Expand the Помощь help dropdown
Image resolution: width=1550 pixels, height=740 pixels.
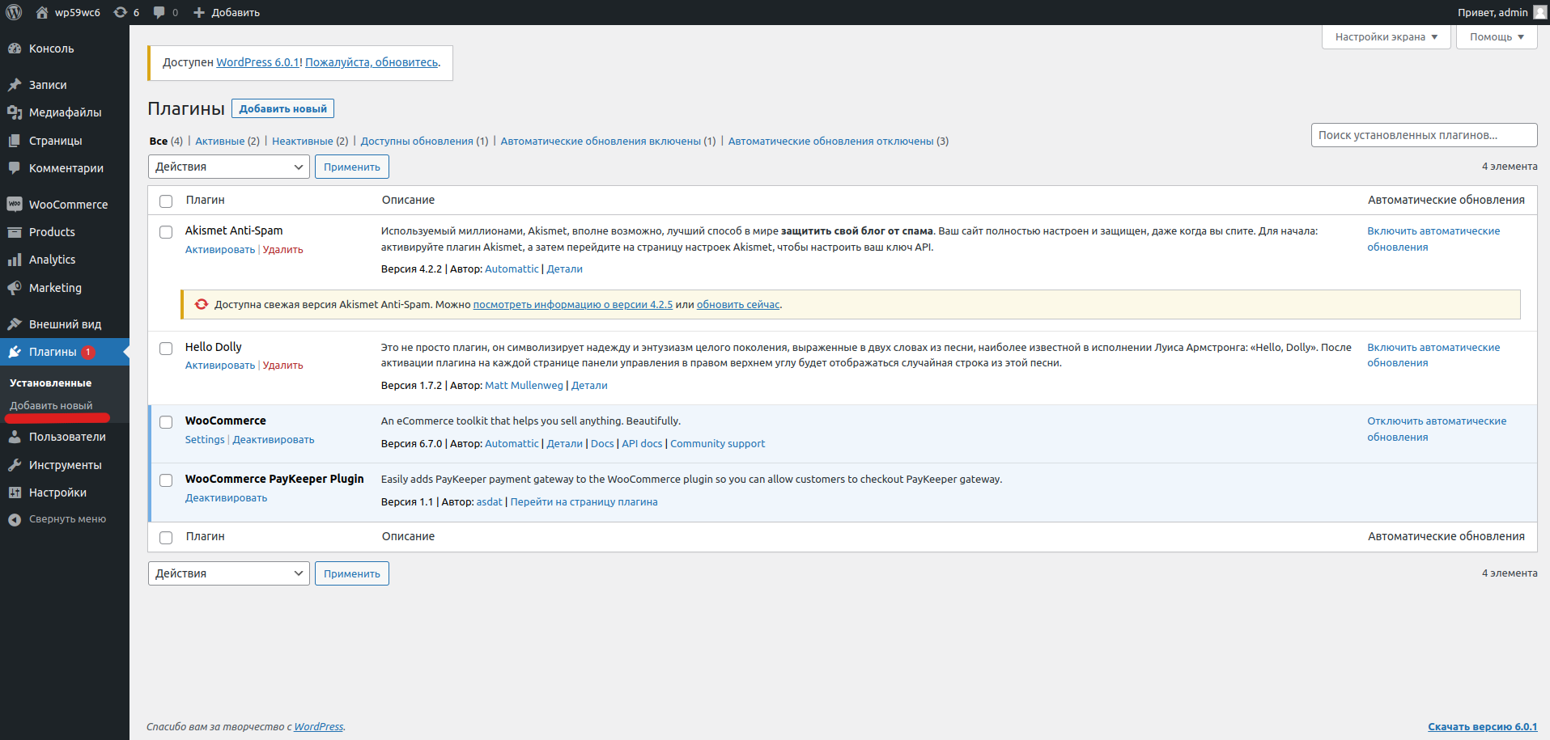(1496, 37)
